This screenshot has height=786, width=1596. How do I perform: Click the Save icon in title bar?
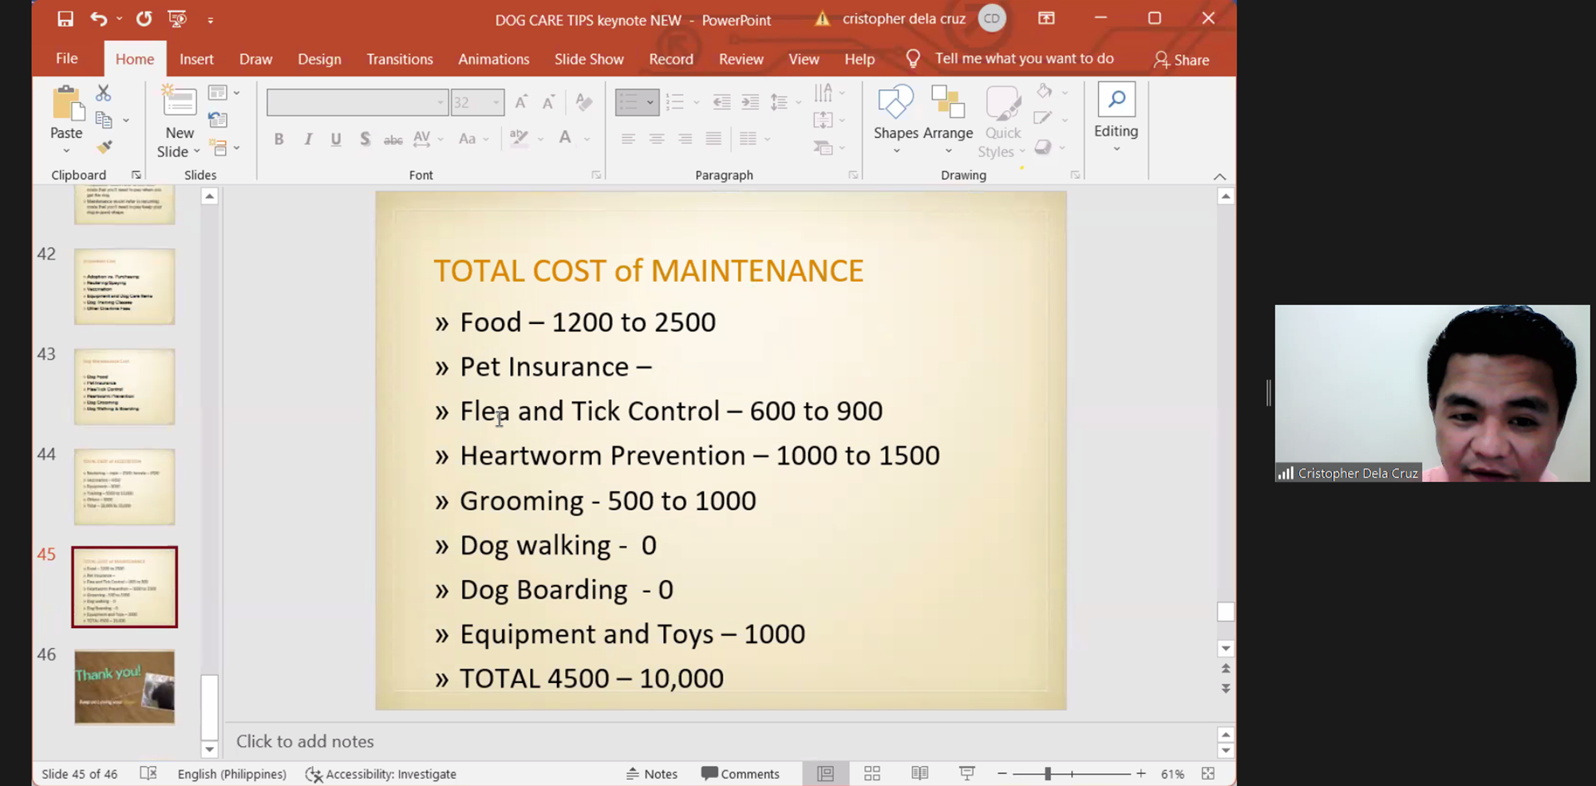[x=65, y=19]
